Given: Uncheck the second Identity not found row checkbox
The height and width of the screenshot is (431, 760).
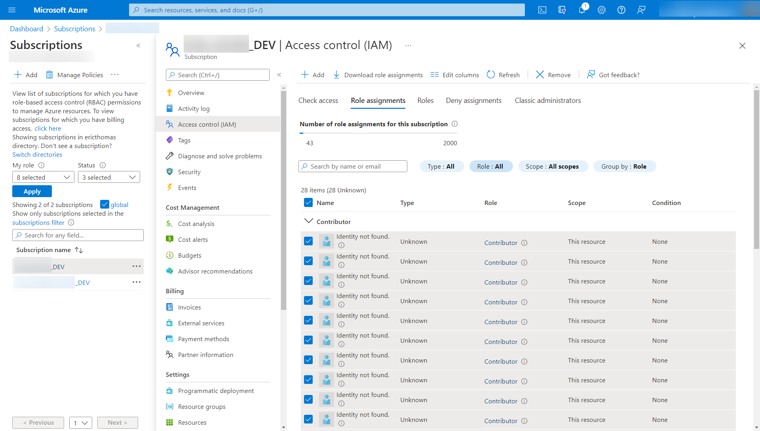Looking at the screenshot, I should click(x=308, y=261).
